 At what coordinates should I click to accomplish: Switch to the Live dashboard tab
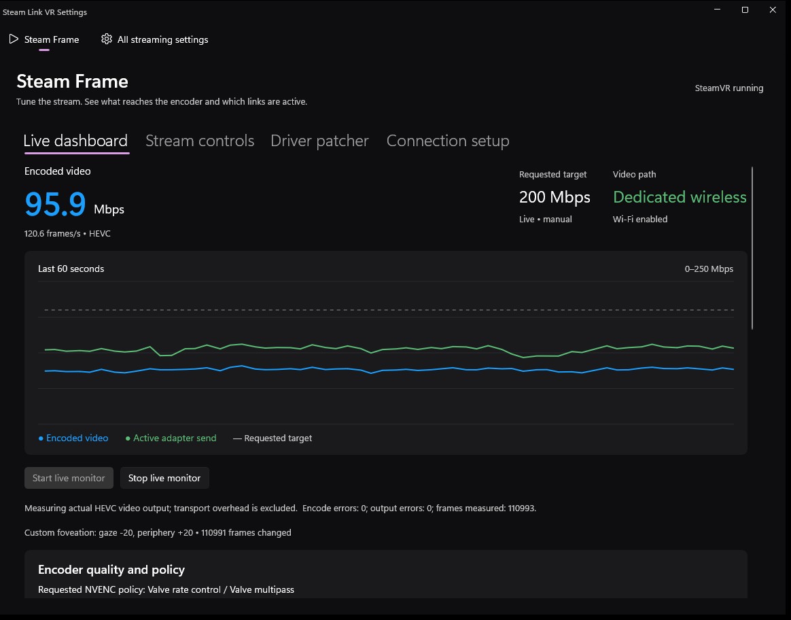75,140
